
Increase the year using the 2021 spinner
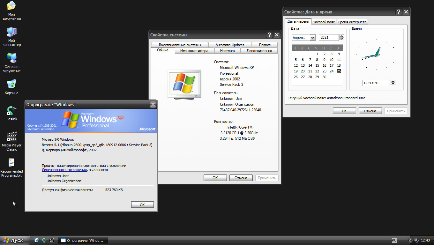click(341, 36)
